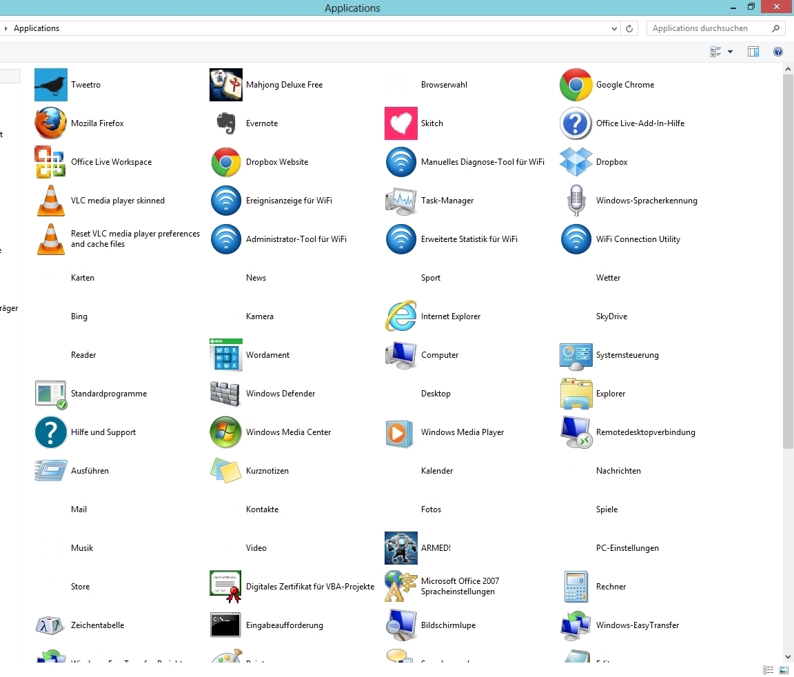This screenshot has height=677, width=794.
Task: Select the Office Live-Add-In-Hilfe icon
Action: tap(576, 123)
